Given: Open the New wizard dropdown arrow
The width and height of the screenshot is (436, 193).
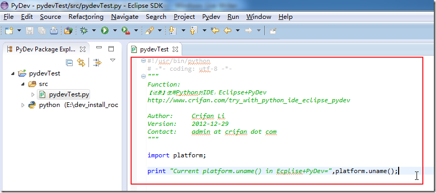Looking at the screenshot, I should (19, 30).
